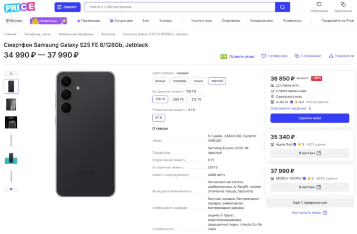Image resolution: width=357 pixels, height=234 pixels.
Task: Select белый body color option
Action: (160, 81)
